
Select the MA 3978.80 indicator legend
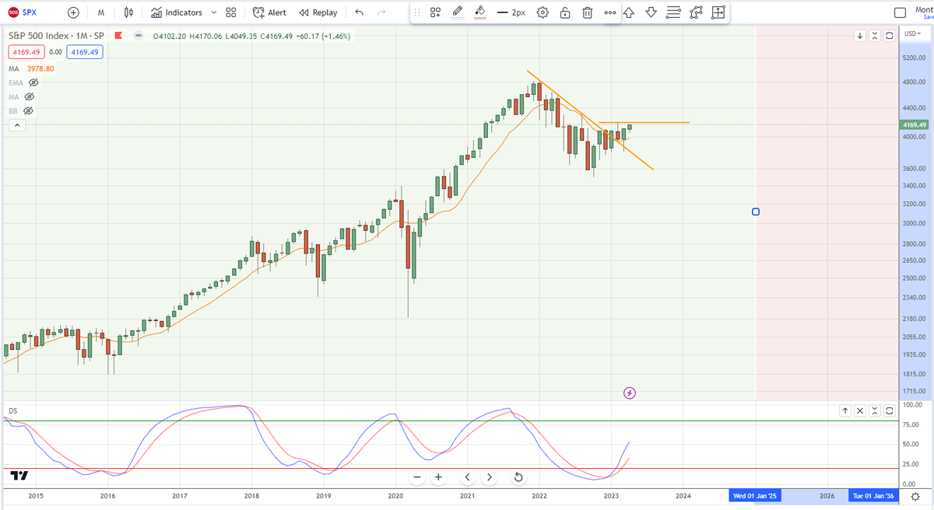coord(32,68)
